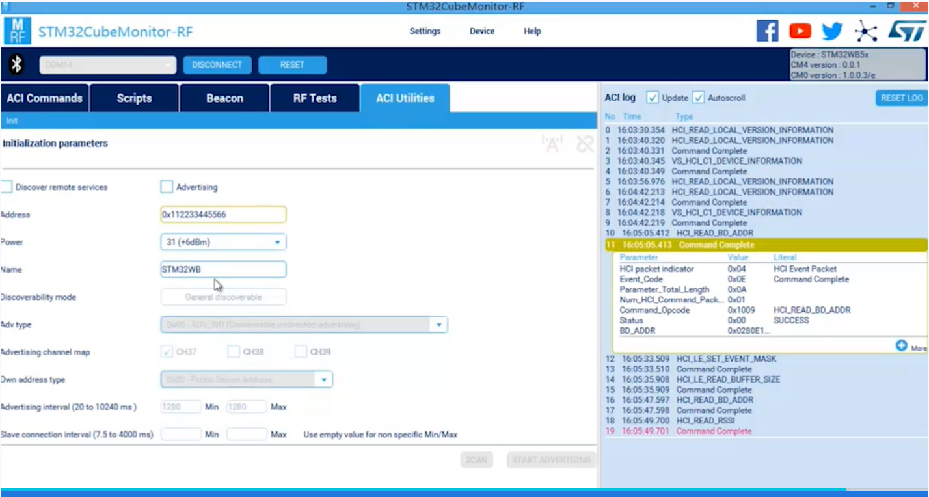Open the Own address type dropdown

pyautogui.click(x=247, y=379)
